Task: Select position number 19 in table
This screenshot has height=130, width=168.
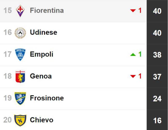Action: (8, 98)
